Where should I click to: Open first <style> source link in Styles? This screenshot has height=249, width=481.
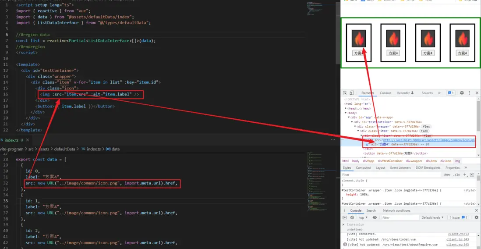470,190
